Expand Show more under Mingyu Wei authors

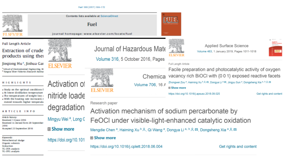coord(61,129)
